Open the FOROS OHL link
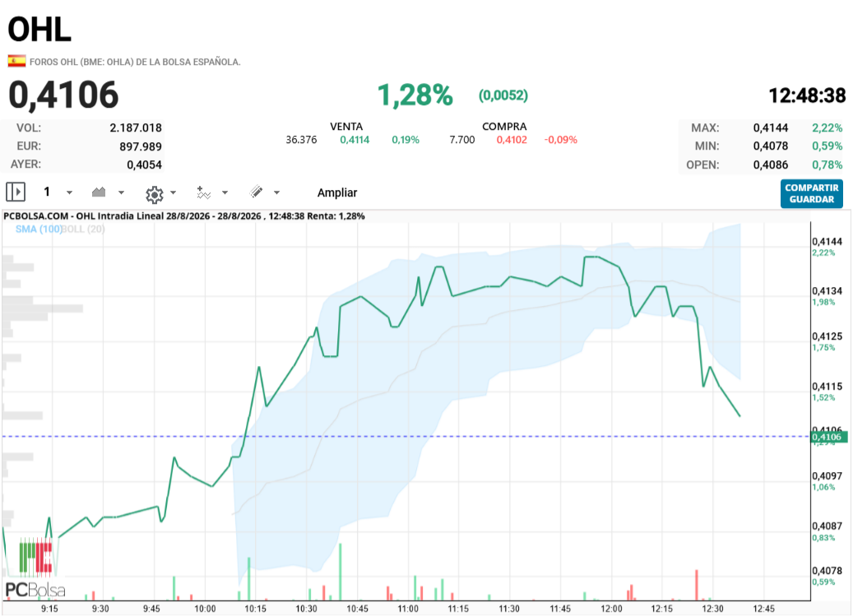Viewport: 853px width, 616px height. [x=135, y=62]
